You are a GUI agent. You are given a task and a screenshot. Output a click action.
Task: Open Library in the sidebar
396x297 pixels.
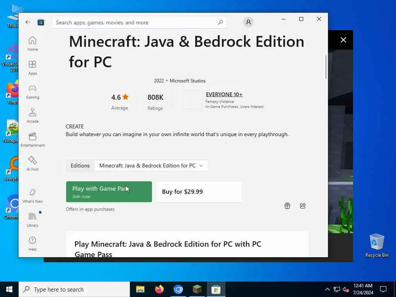(32, 220)
